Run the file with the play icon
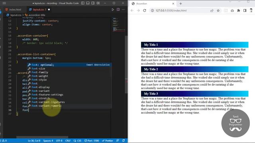Viewport: 255px width, 143px height. [113, 10]
